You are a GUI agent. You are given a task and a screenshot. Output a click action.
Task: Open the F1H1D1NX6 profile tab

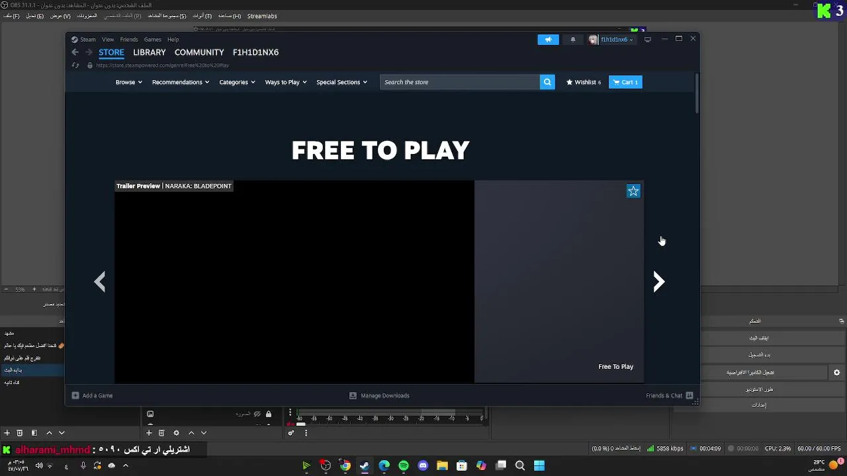[x=255, y=52]
